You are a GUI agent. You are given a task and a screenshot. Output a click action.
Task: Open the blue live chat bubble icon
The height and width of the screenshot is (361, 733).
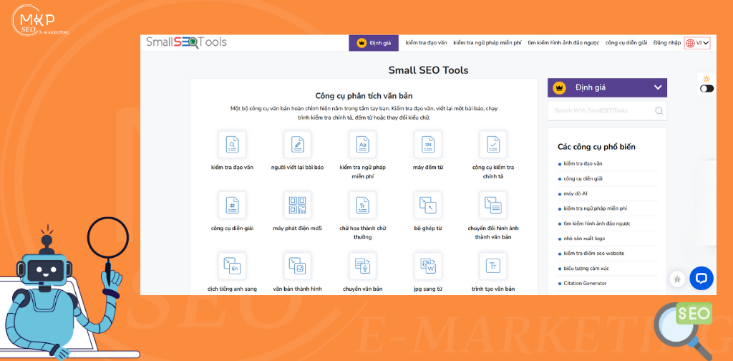click(701, 278)
